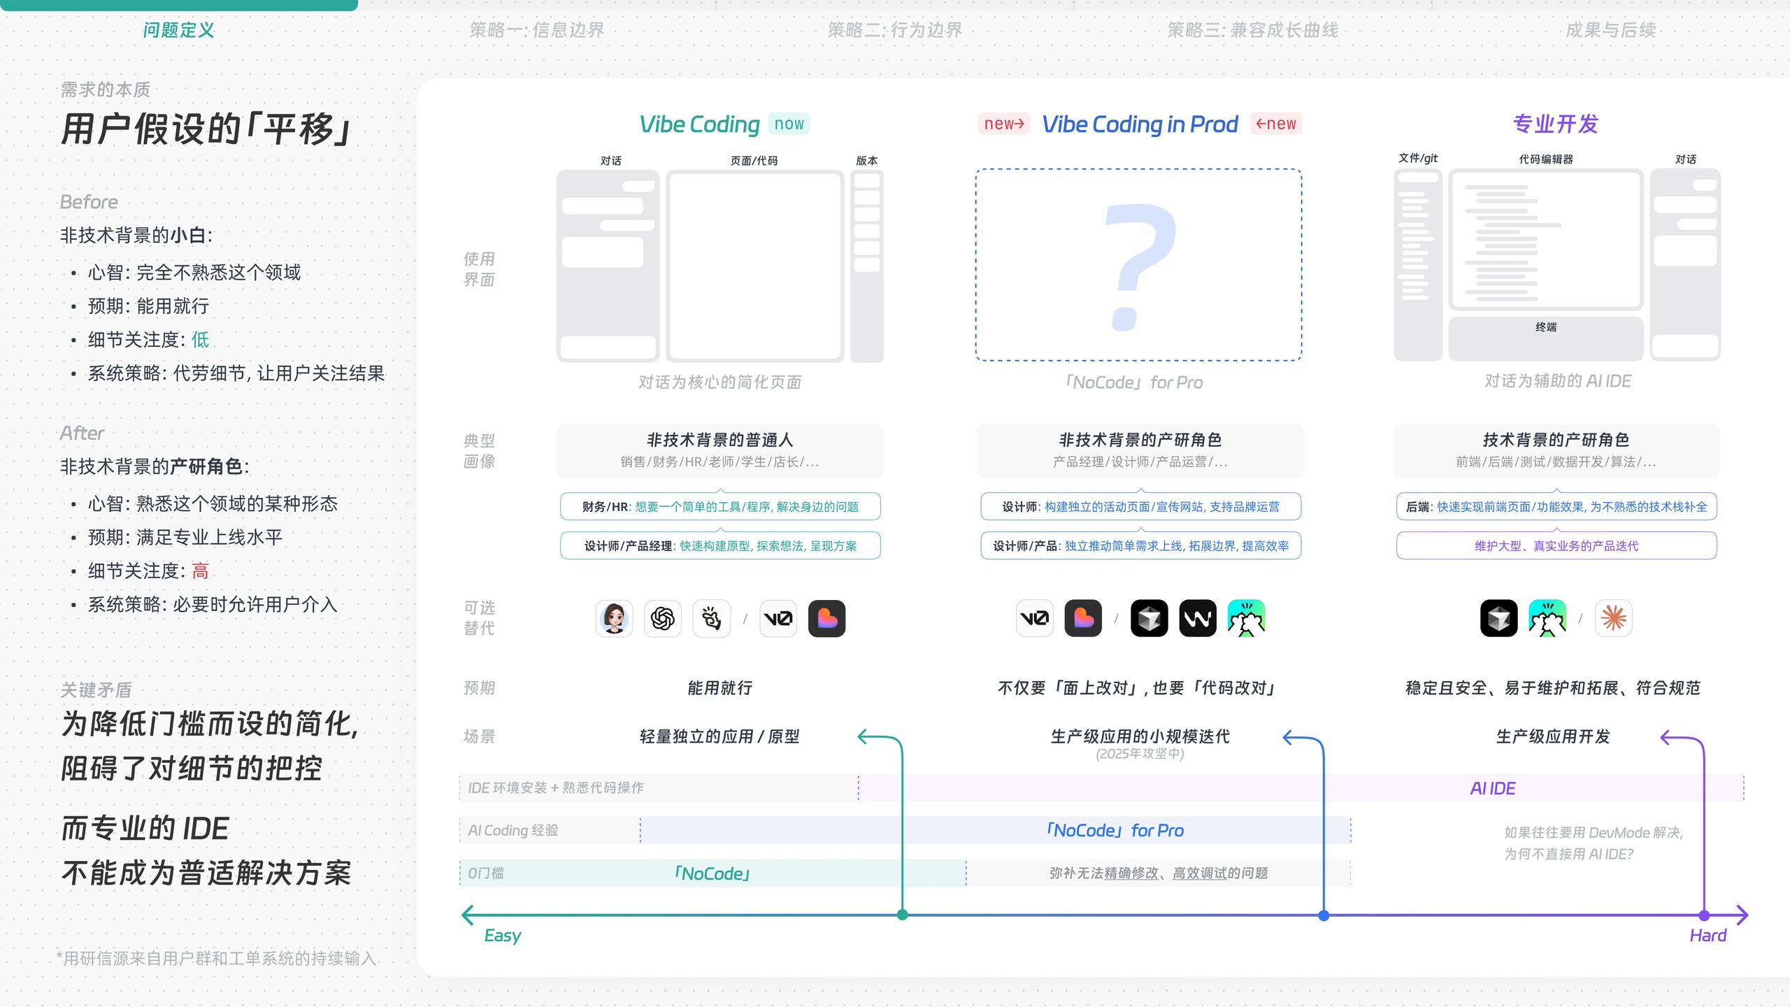Image resolution: width=1790 pixels, height=1007 pixels.
Task: Click the green high-five icon under Vibe Coding in Prod
Action: [1246, 618]
